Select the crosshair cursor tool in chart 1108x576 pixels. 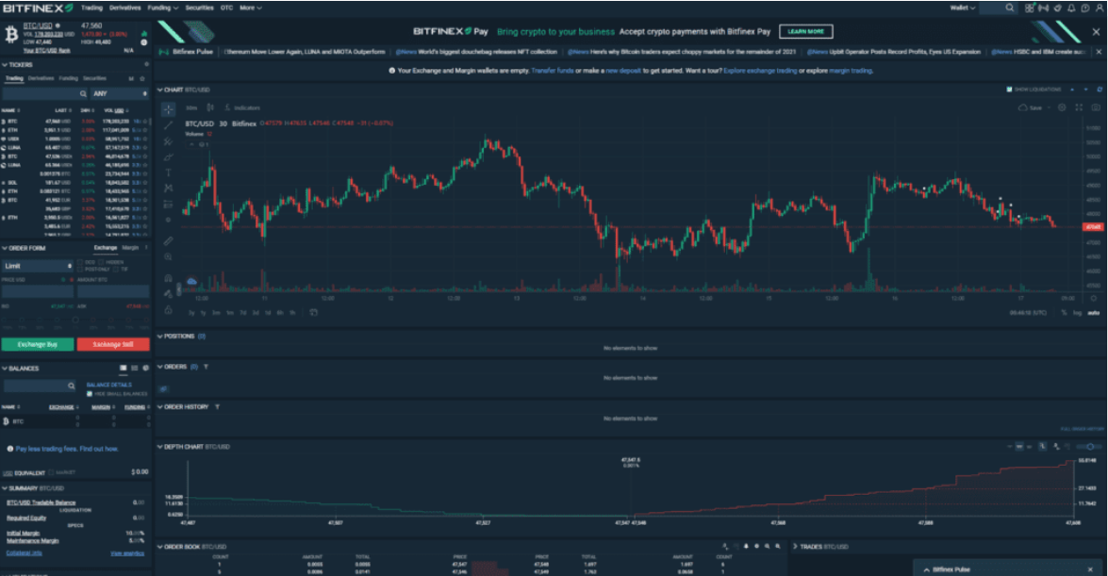(168, 108)
